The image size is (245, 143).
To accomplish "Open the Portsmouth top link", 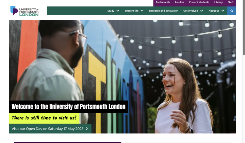I will coord(163,2).
